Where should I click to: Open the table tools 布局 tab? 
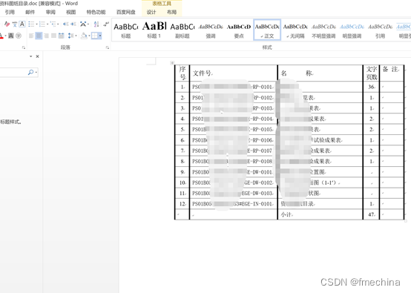point(171,12)
